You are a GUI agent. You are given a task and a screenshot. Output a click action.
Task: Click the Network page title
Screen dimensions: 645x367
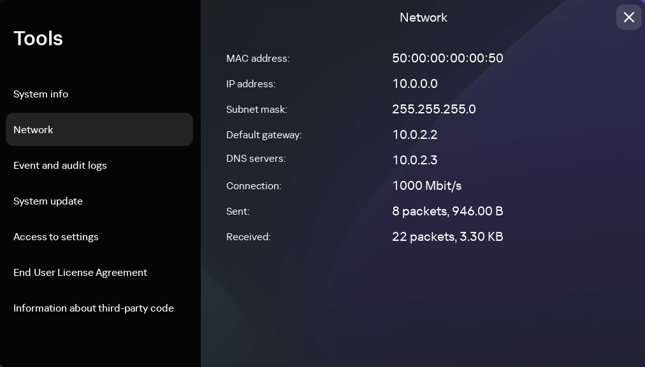[x=423, y=17]
